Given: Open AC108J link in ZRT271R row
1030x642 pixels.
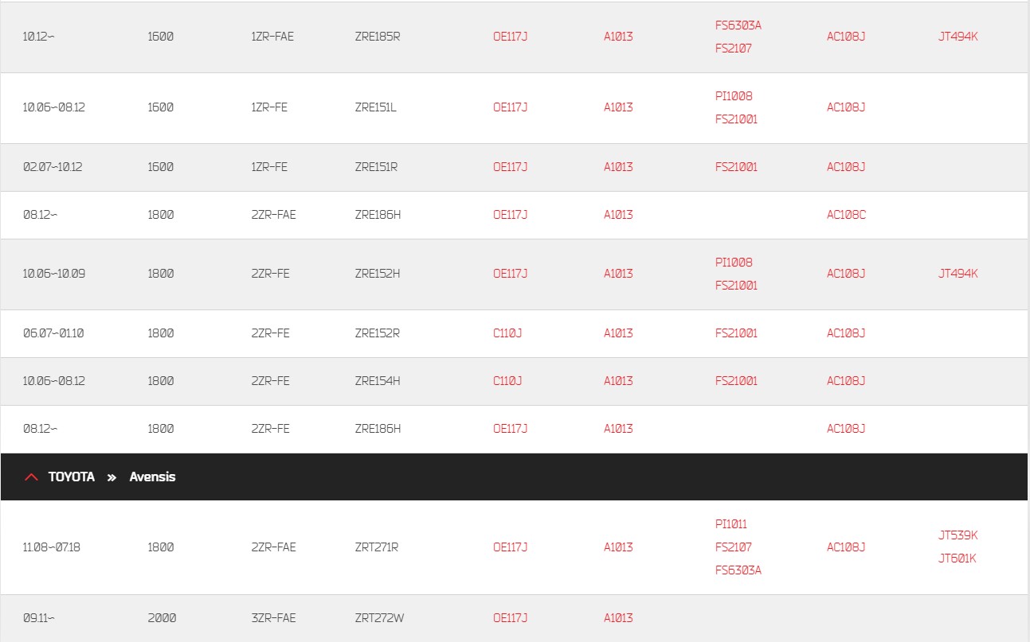Looking at the screenshot, I should 846,547.
